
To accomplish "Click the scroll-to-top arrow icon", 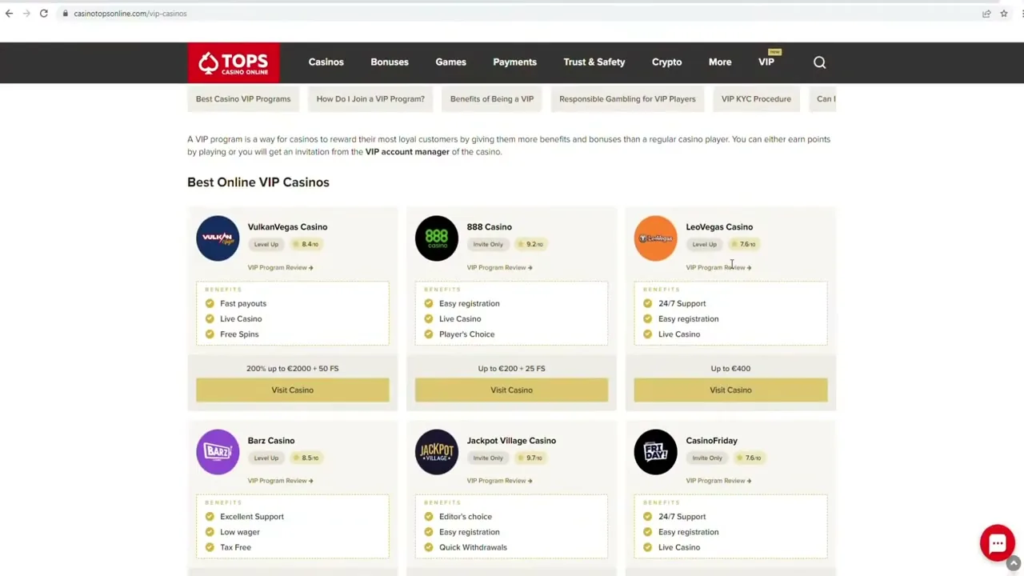I will [1013, 564].
